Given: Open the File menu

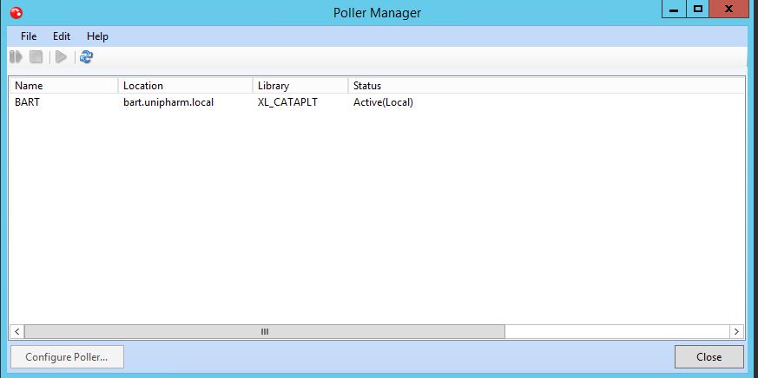Looking at the screenshot, I should (x=29, y=36).
